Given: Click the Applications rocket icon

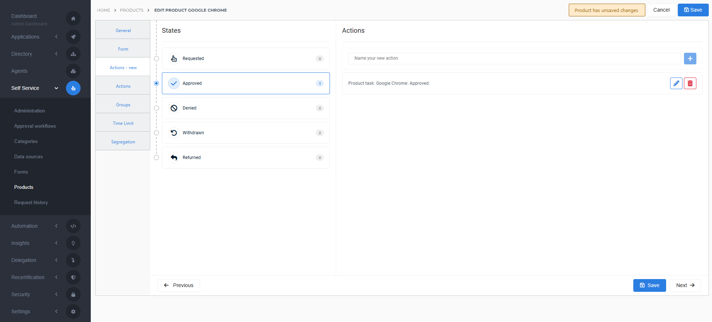Looking at the screenshot, I should [x=73, y=37].
